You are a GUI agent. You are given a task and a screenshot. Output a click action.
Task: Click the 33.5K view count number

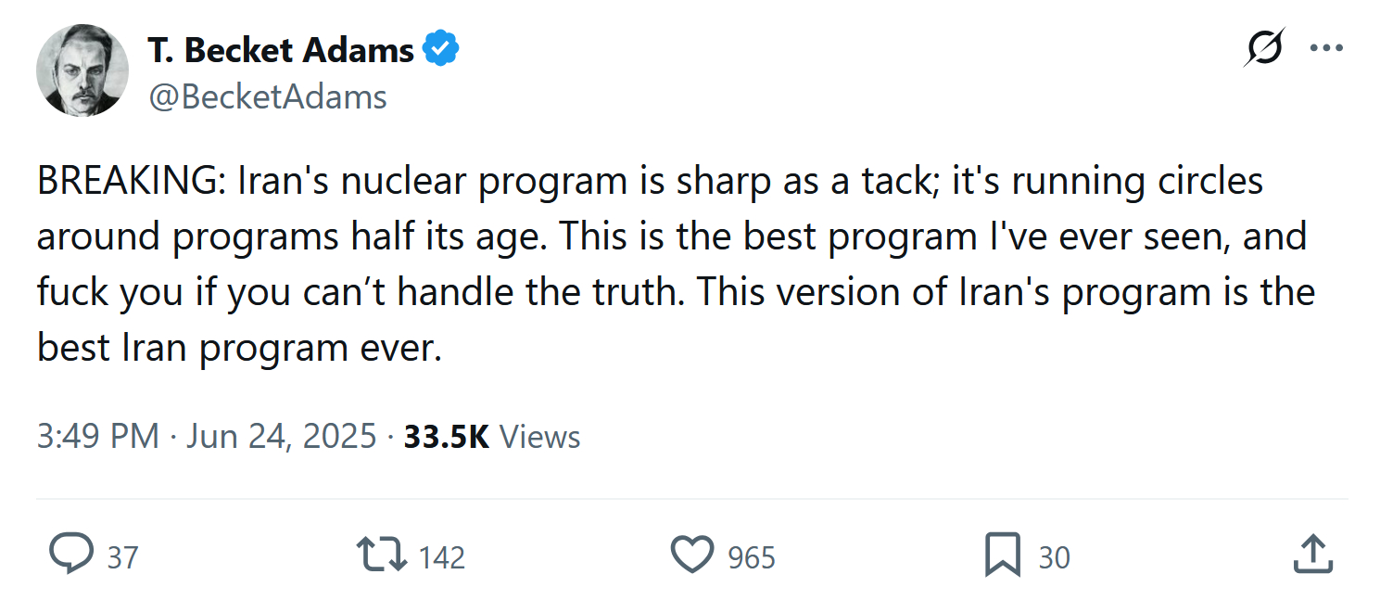click(x=446, y=436)
